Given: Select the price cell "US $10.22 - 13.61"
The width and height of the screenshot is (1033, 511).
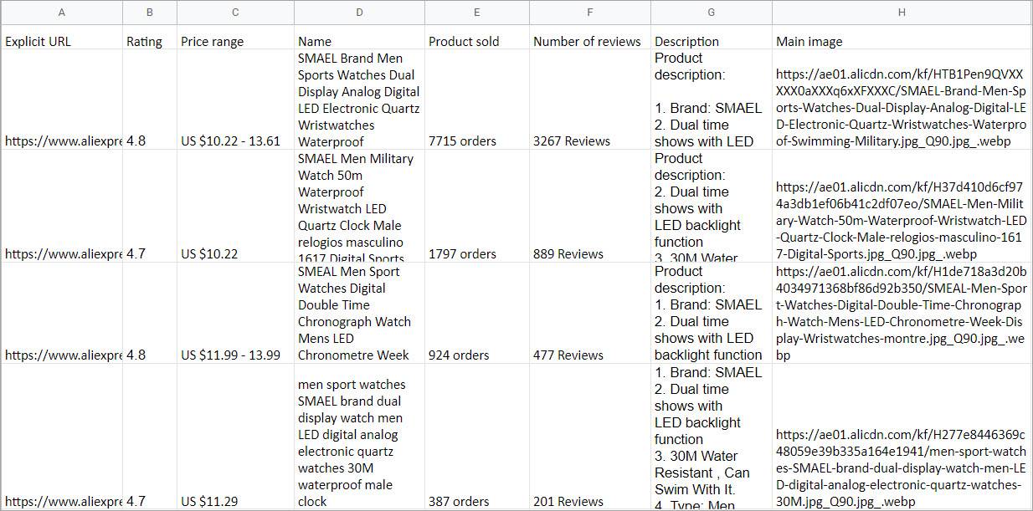Looking at the screenshot, I should [x=235, y=100].
